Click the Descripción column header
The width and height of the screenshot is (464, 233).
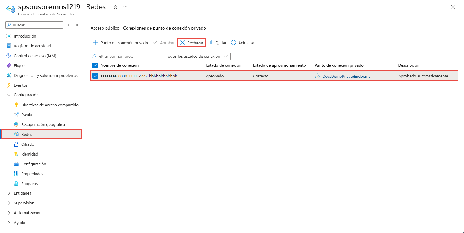409,65
